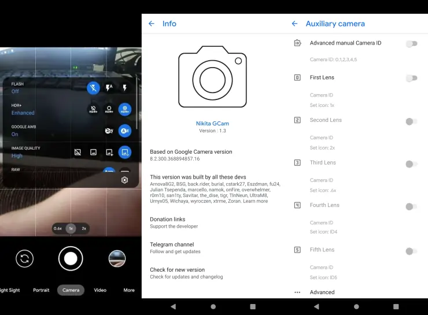Select third image quality icon
The height and width of the screenshot is (315, 428).
pos(109,152)
